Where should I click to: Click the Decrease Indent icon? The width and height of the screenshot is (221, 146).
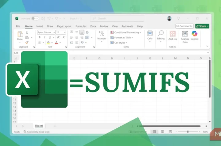click(x=72, y=42)
